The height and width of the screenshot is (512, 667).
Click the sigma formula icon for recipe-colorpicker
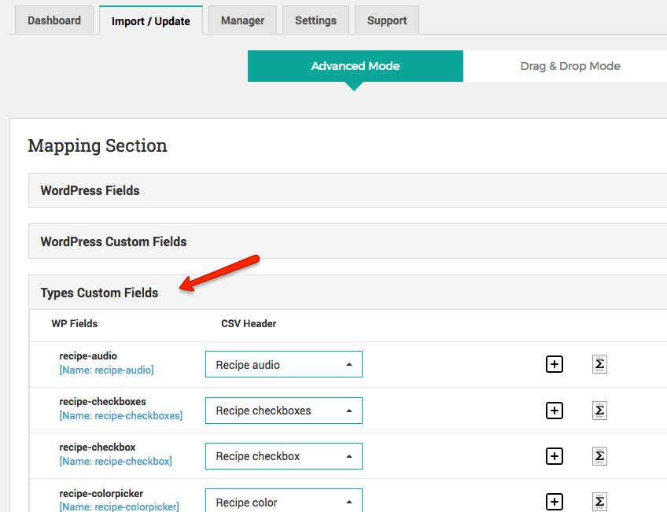click(599, 502)
